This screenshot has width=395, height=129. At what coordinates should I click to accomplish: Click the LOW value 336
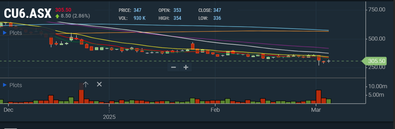[217, 18]
